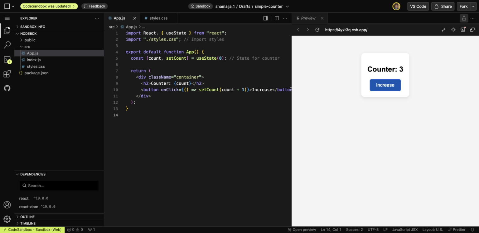Collapse the src folder
This screenshot has width=479, height=233.
pyautogui.click(x=27, y=46)
